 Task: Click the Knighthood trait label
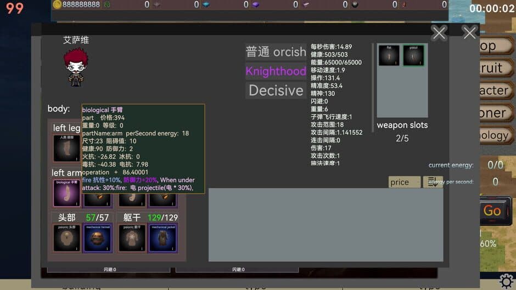tap(276, 71)
